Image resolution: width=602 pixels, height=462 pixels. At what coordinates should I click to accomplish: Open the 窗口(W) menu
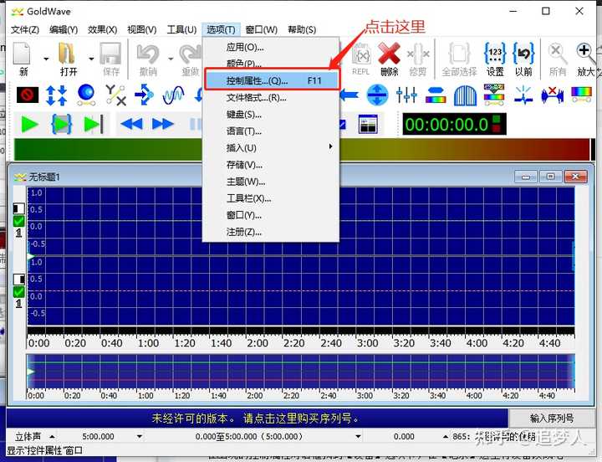(x=262, y=29)
